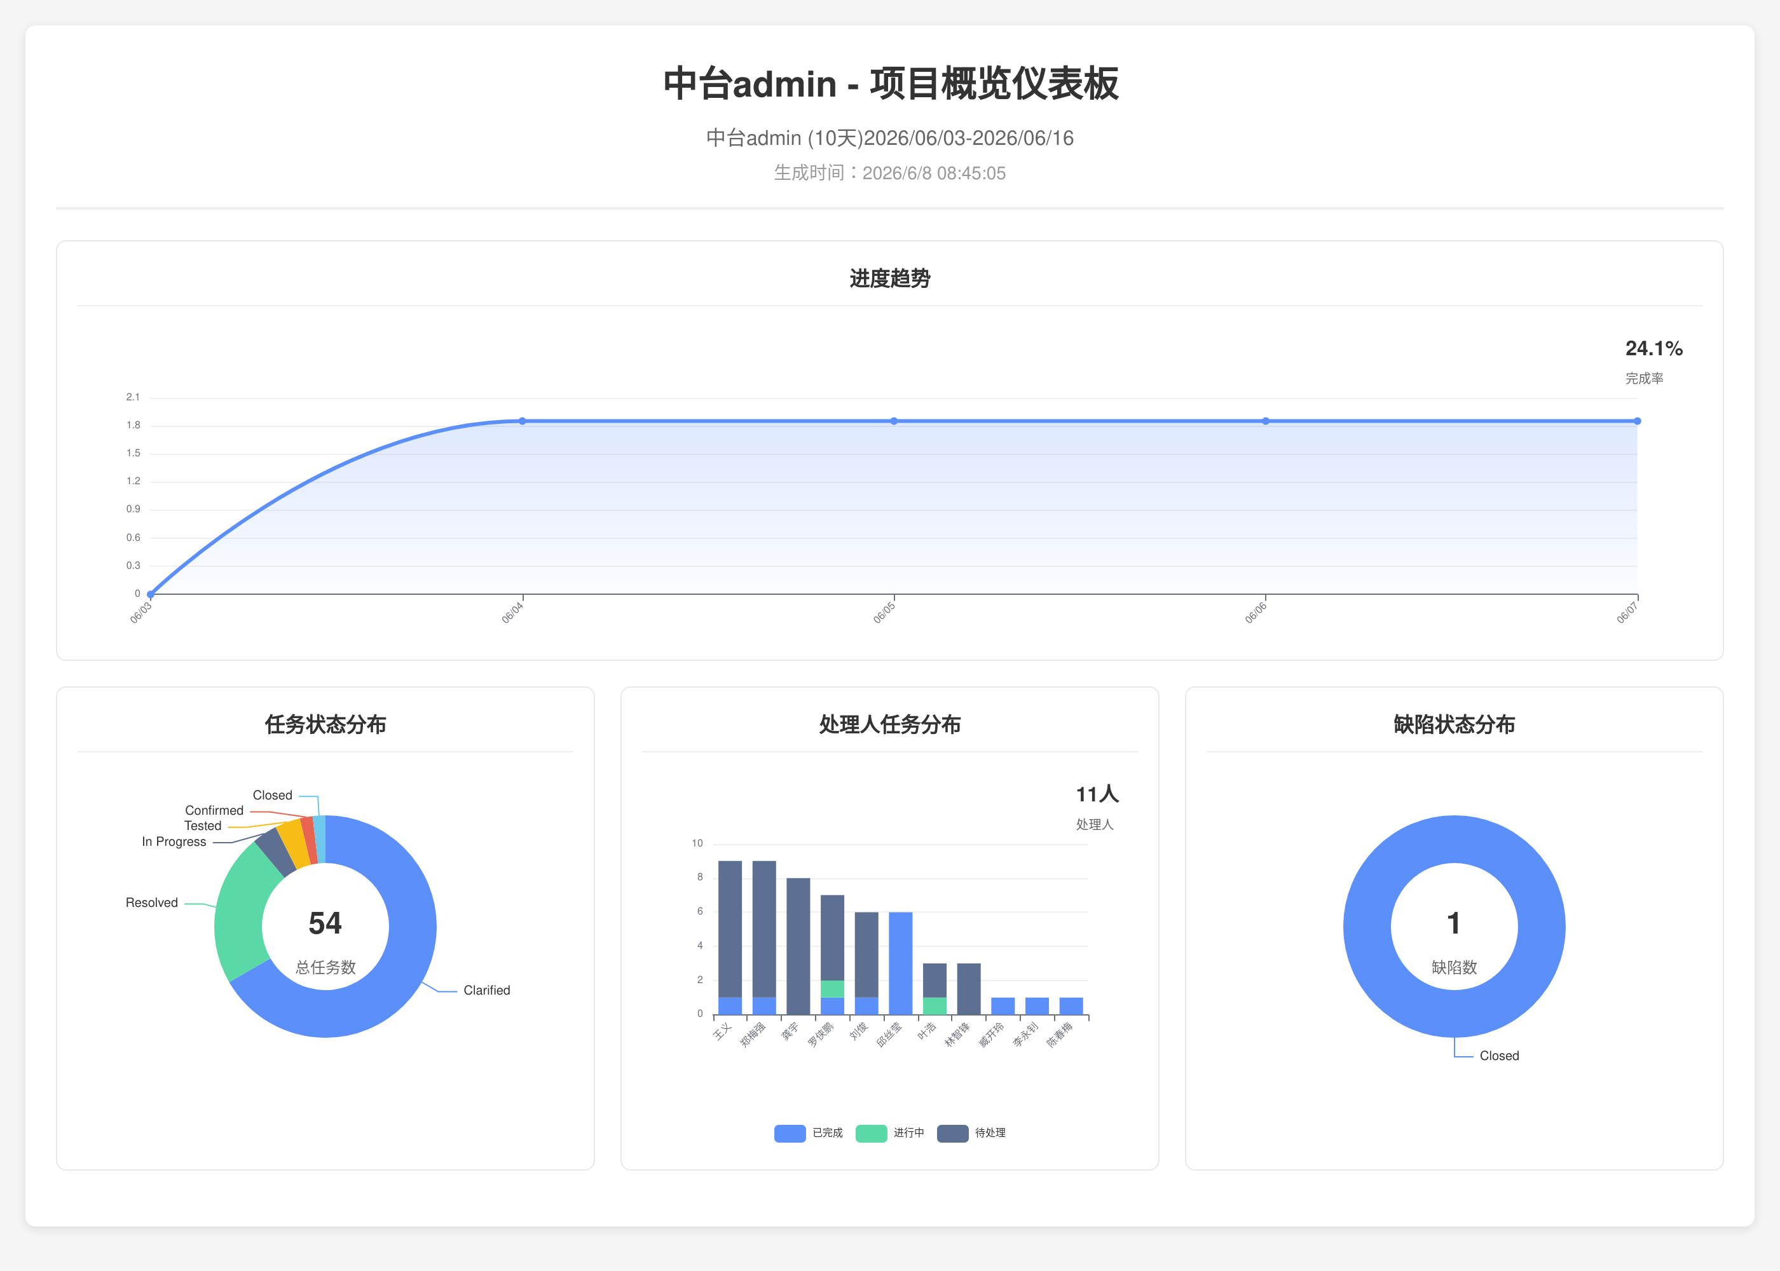1780x1271 pixels.
Task: Click the 已完成 segment of 郑梅强's bar
Action: coord(764,1007)
